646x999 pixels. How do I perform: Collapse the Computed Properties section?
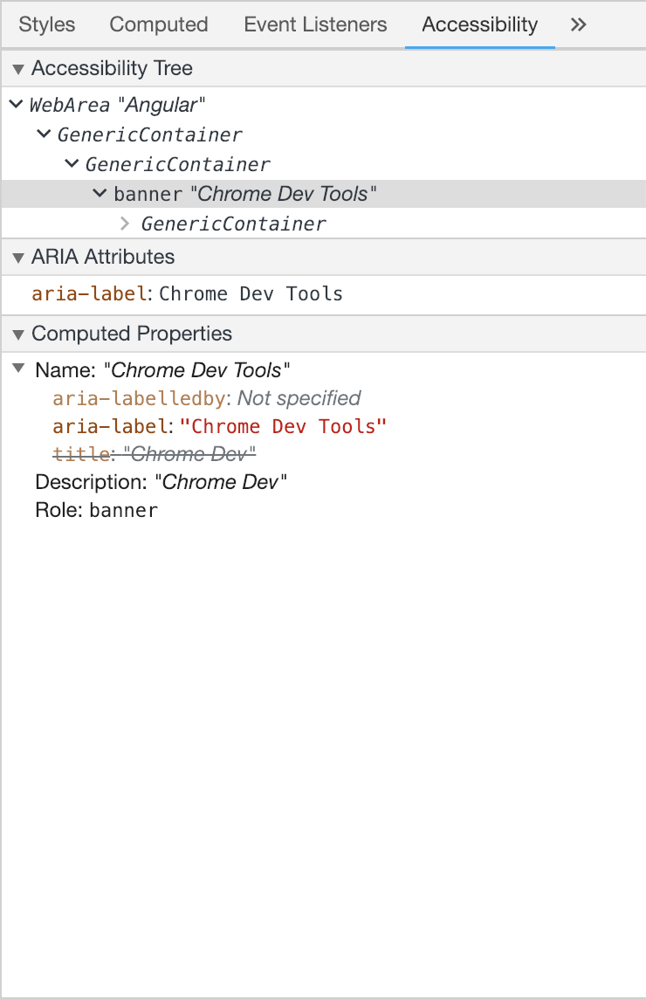pyautogui.click(x=18, y=334)
